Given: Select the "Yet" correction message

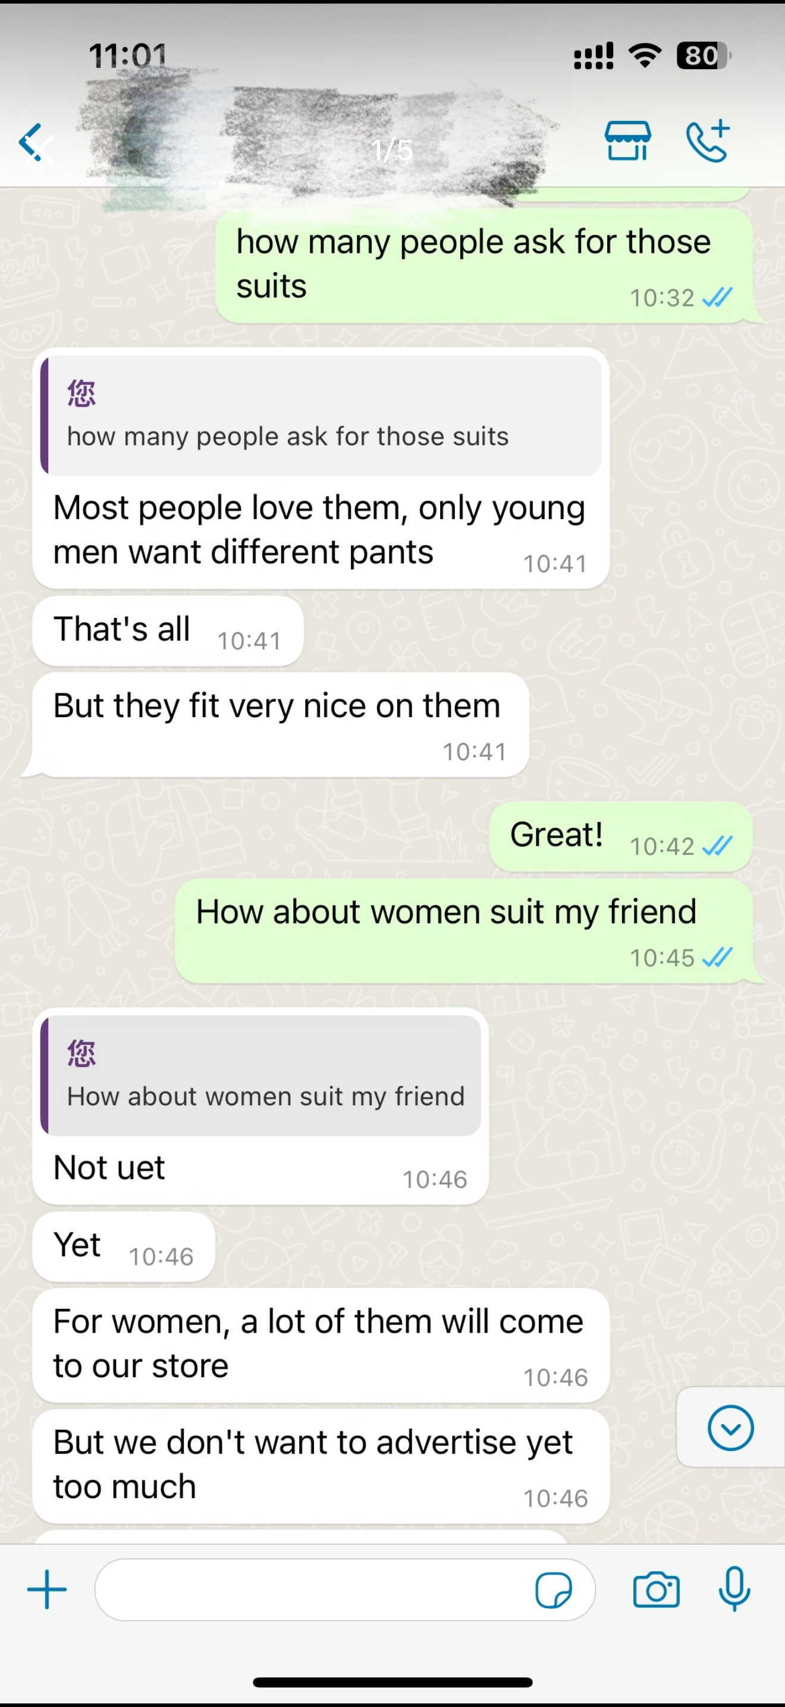Looking at the screenshot, I should pyautogui.click(x=124, y=1246).
